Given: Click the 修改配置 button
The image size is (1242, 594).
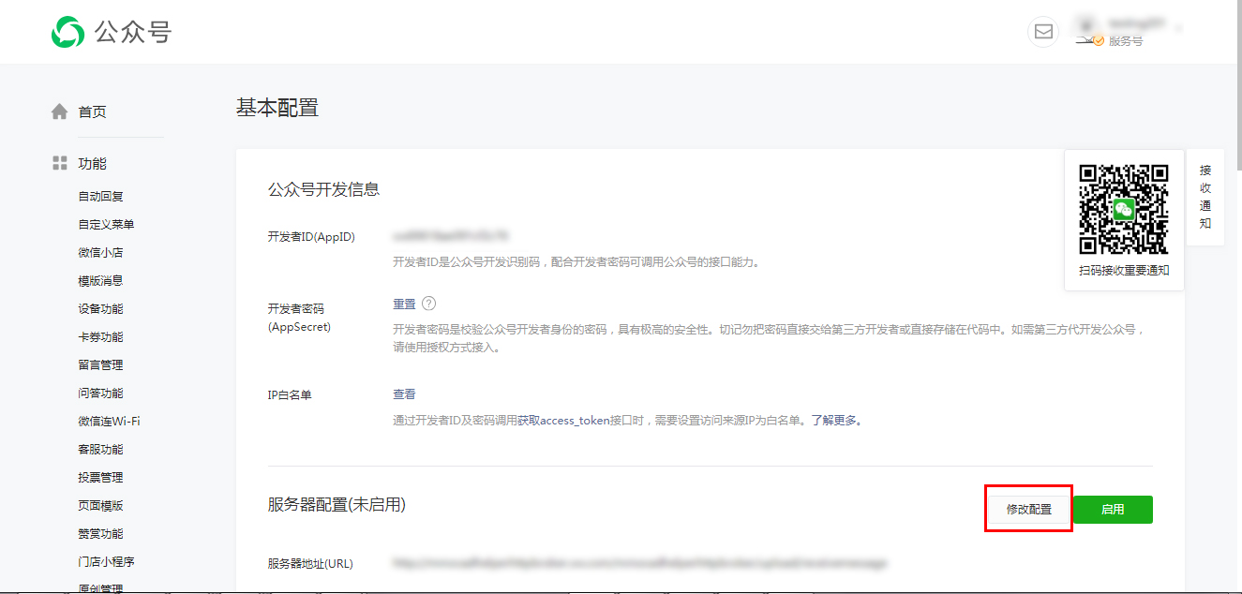Looking at the screenshot, I should tap(1028, 508).
